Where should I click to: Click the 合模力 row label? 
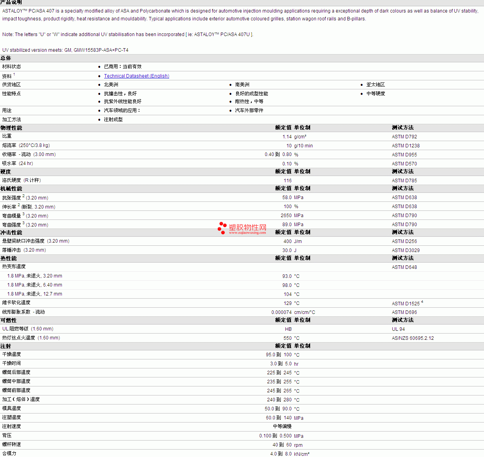click(x=9, y=453)
